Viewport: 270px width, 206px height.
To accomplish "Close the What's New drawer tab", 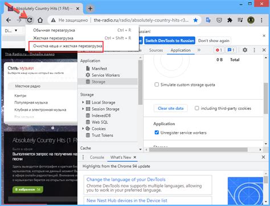I will (x=134, y=157).
